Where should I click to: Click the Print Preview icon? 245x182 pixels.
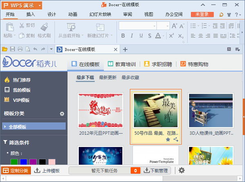28,49
